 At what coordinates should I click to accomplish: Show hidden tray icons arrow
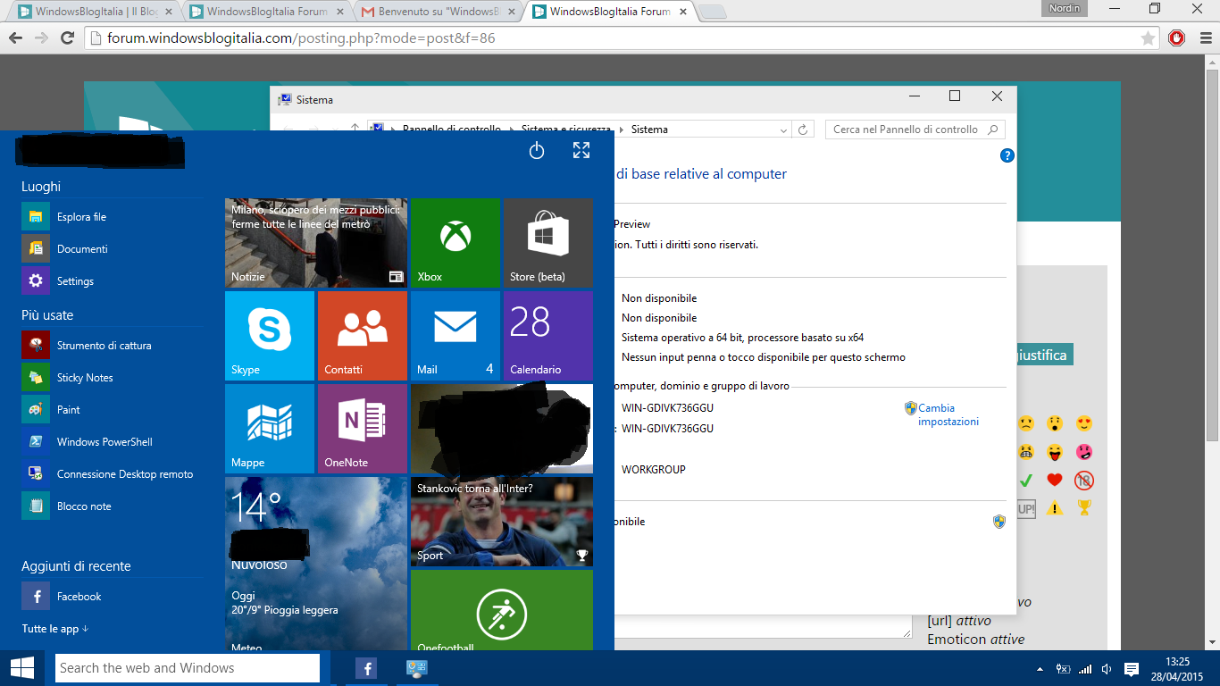[x=1040, y=669]
